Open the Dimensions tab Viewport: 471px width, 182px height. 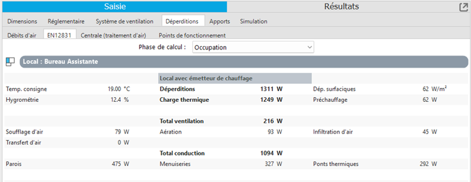[x=22, y=22]
